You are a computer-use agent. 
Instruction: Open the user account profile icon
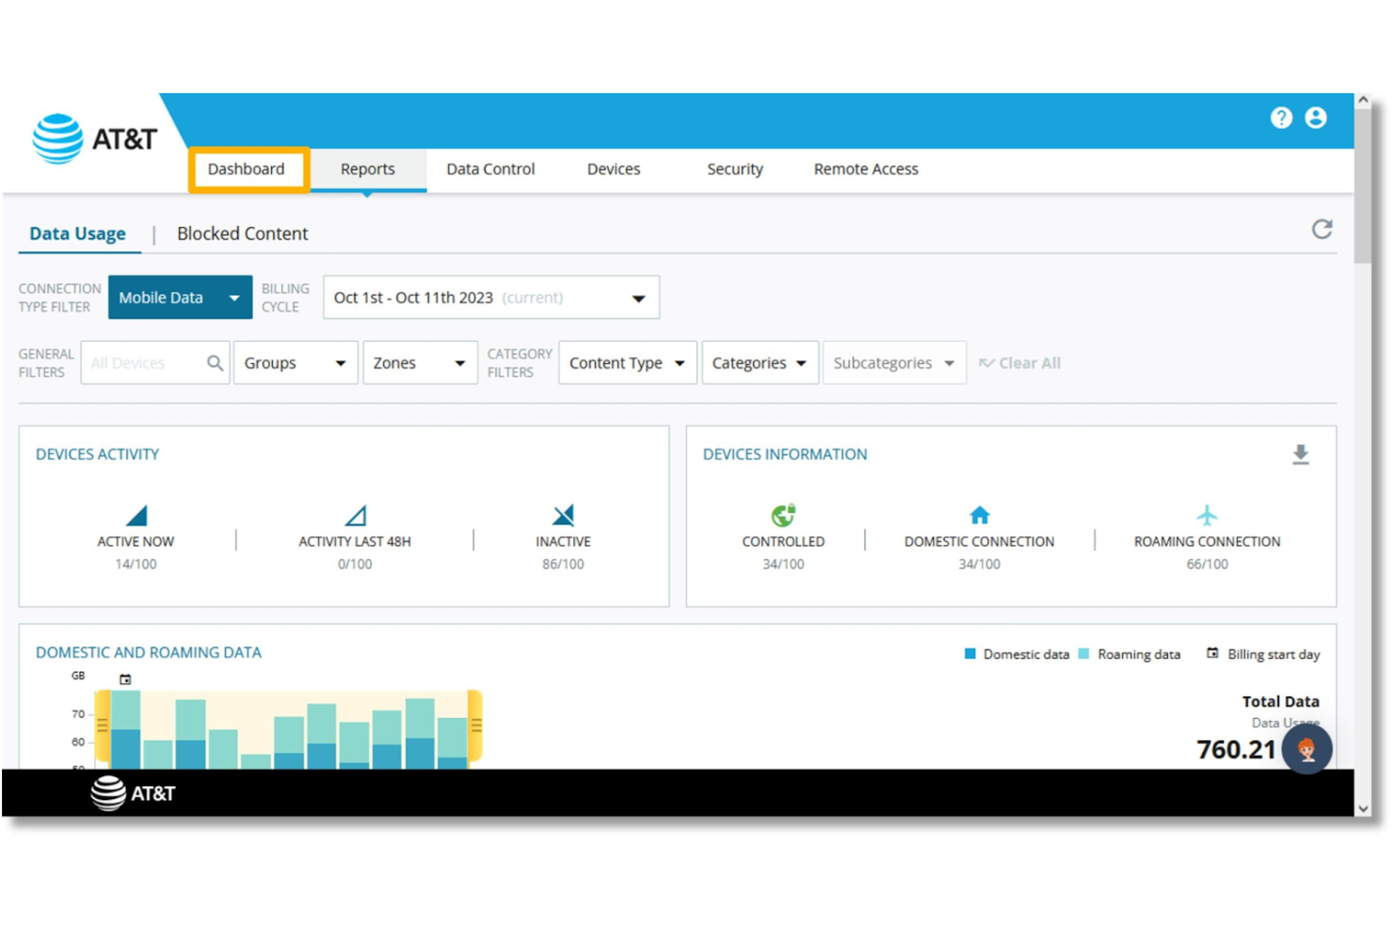[x=1316, y=118]
